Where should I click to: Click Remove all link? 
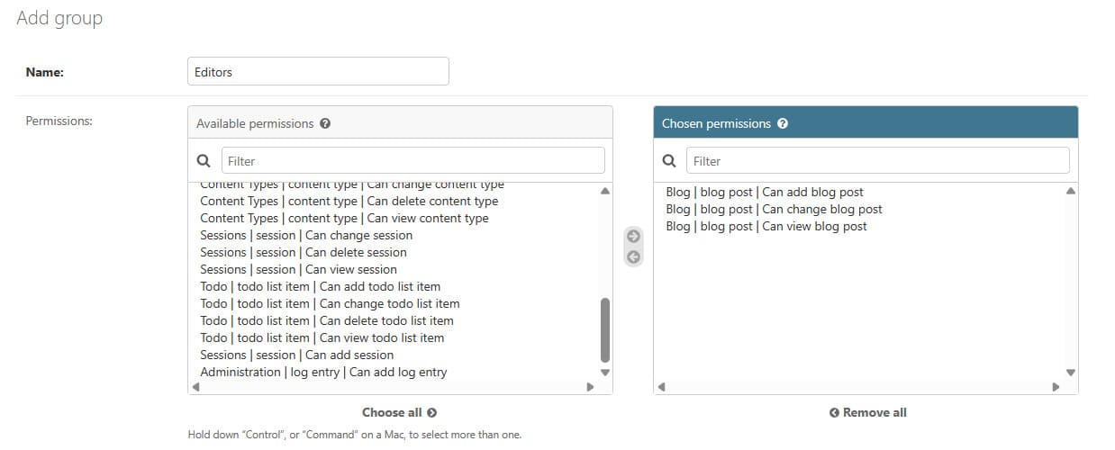tap(867, 412)
